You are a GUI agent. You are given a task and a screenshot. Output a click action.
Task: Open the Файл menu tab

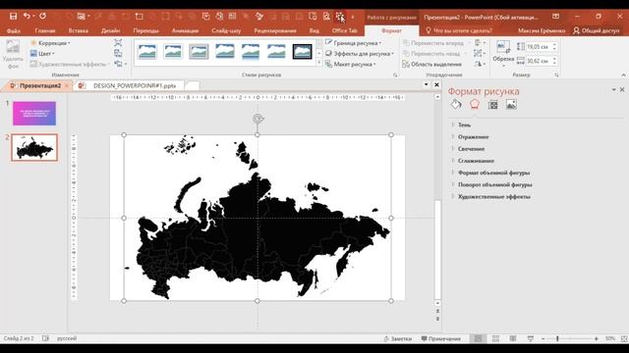(13, 30)
